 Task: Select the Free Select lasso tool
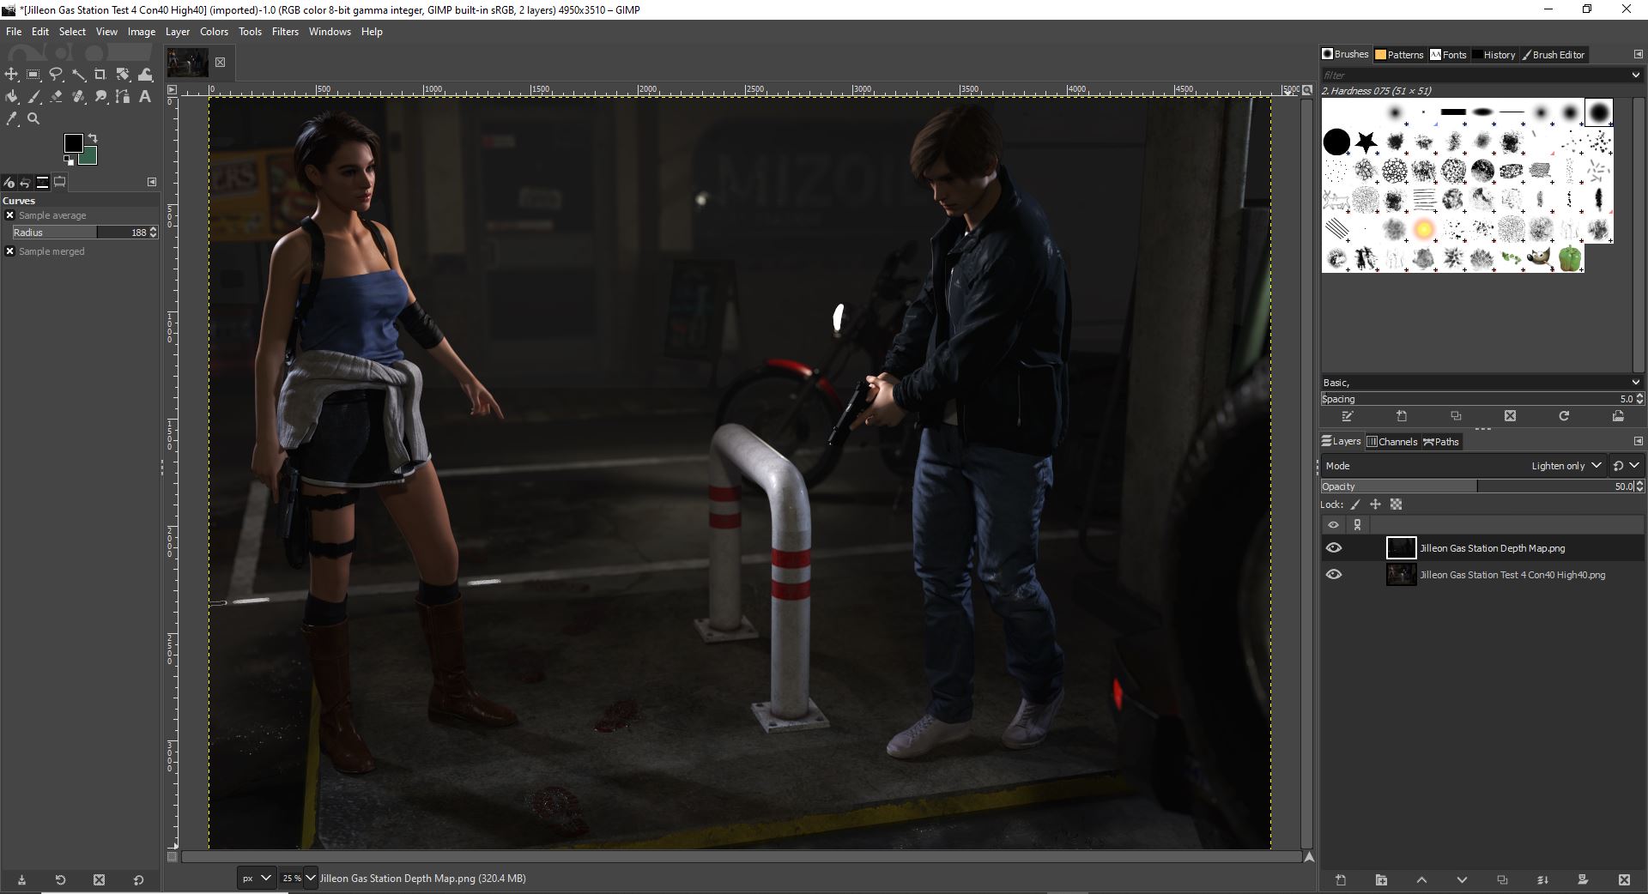56,75
